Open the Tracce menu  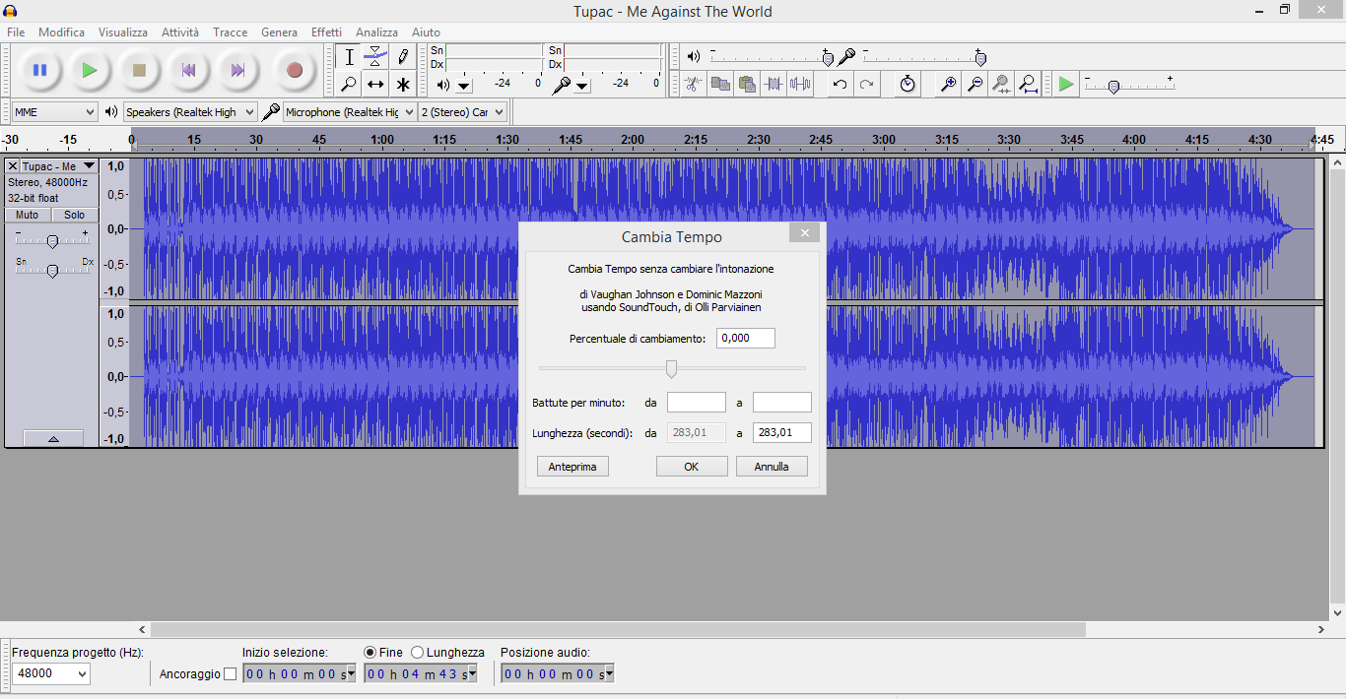pos(231,32)
